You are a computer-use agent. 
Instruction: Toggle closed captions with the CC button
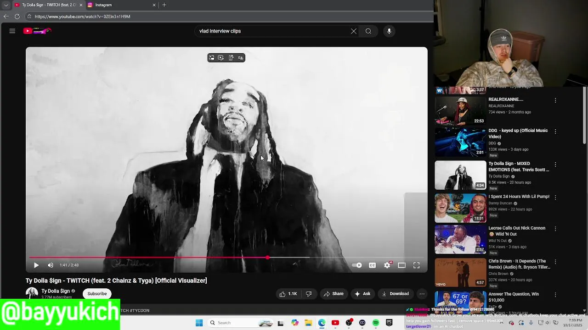point(373,265)
